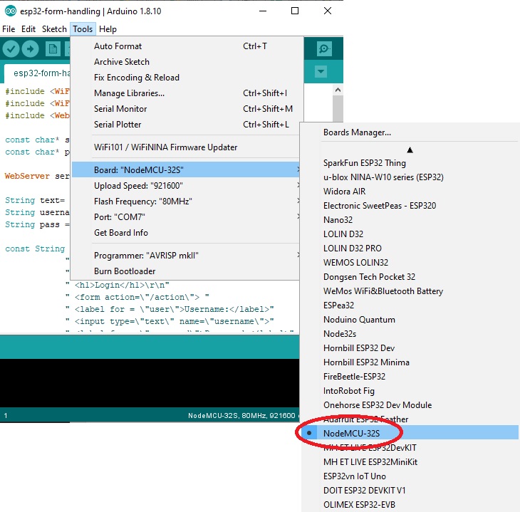This screenshot has height=512, width=520.
Task: Select ESPea32 board
Action: pyautogui.click(x=410, y=305)
